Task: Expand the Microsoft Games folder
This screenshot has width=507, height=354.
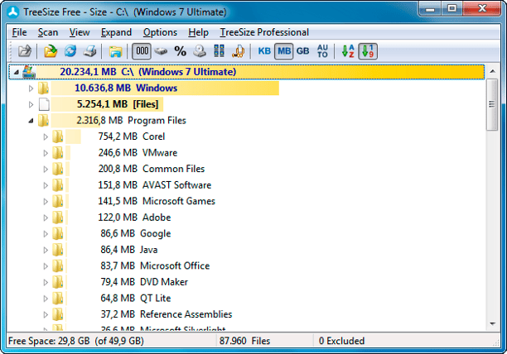Action: point(46,201)
